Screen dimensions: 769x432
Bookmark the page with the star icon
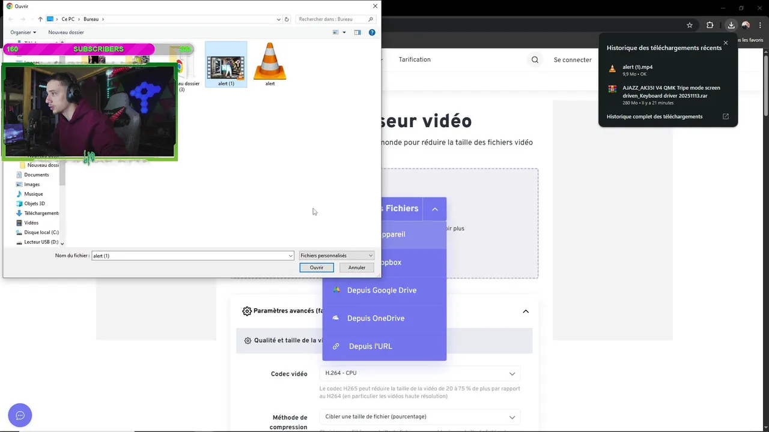pyautogui.click(x=690, y=25)
